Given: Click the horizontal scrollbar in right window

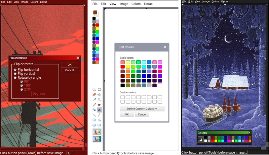Looking at the screenshot, I should click(x=224, y=148).
